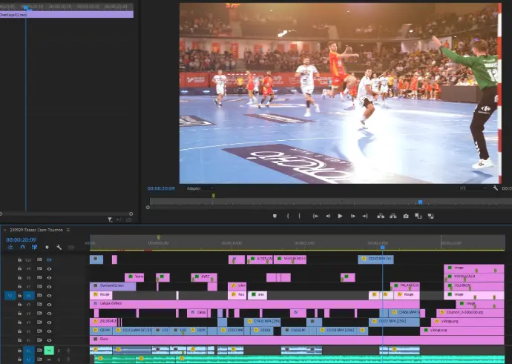The height and width of the screenshot is (364, 512).
Task: Click the Mark Out bracket button
Action: (x=300, y=216)
